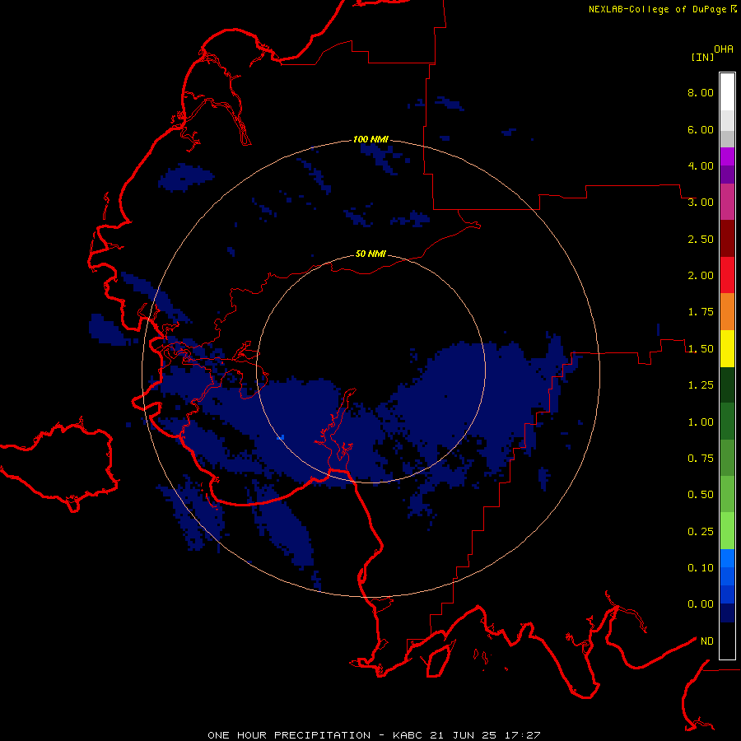The width and height of the screenshot is (741, 741).
Task: Click the black ND color bar segment
Action: 727,641
